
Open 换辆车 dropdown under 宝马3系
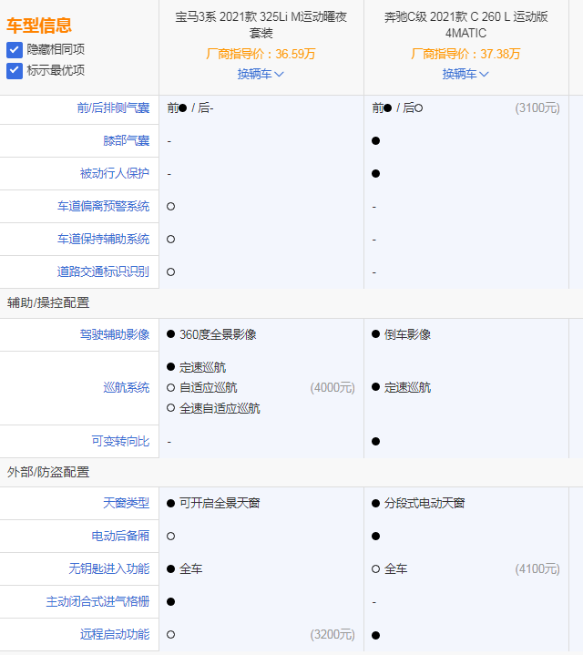[261, 74]
